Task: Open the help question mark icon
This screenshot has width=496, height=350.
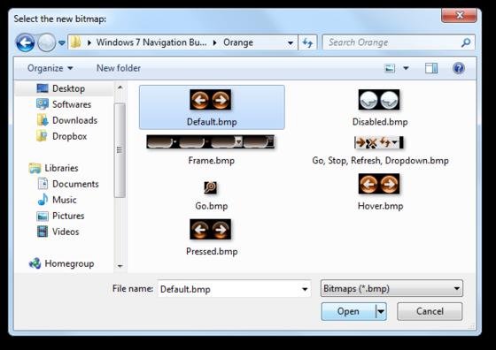Action: (x=459, y=68)
